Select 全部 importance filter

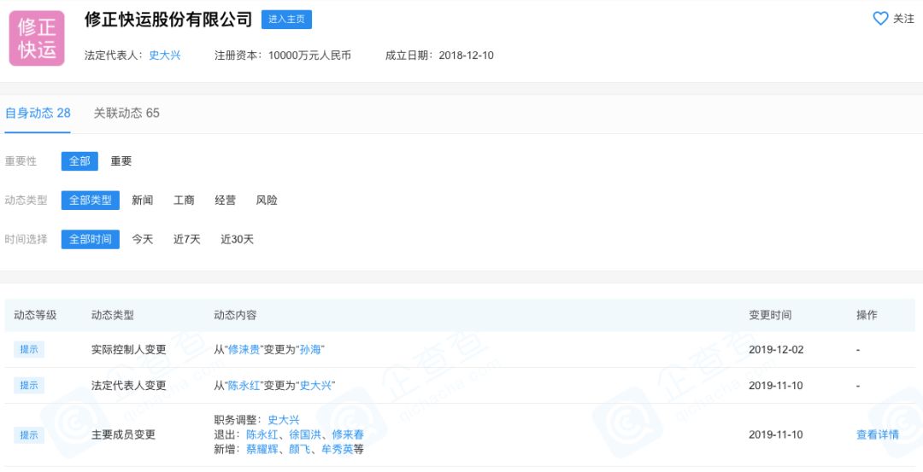coord(79,161)
